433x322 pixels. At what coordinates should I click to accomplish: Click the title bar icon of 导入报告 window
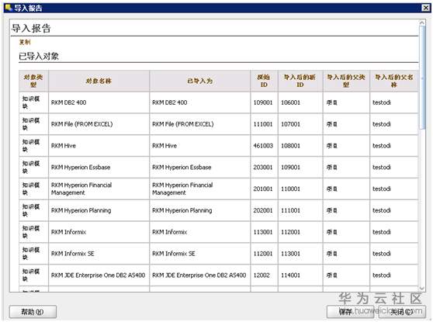9,8
